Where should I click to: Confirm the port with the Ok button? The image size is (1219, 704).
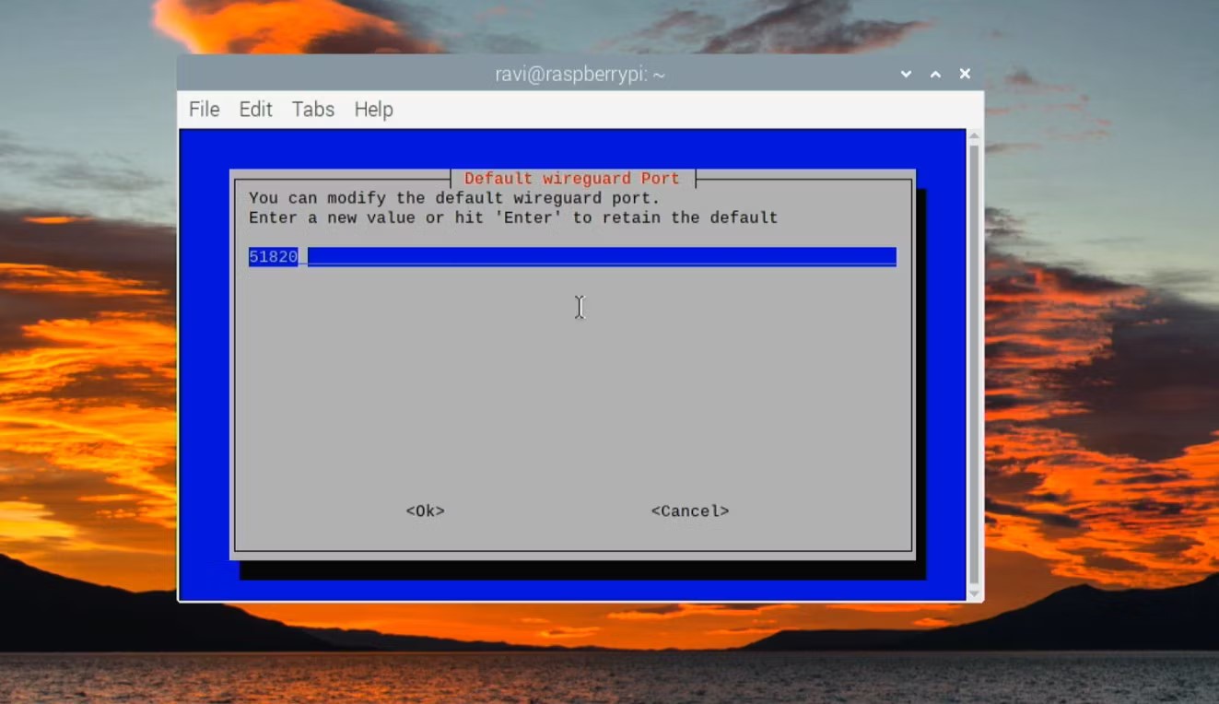[x=426, y=510]
